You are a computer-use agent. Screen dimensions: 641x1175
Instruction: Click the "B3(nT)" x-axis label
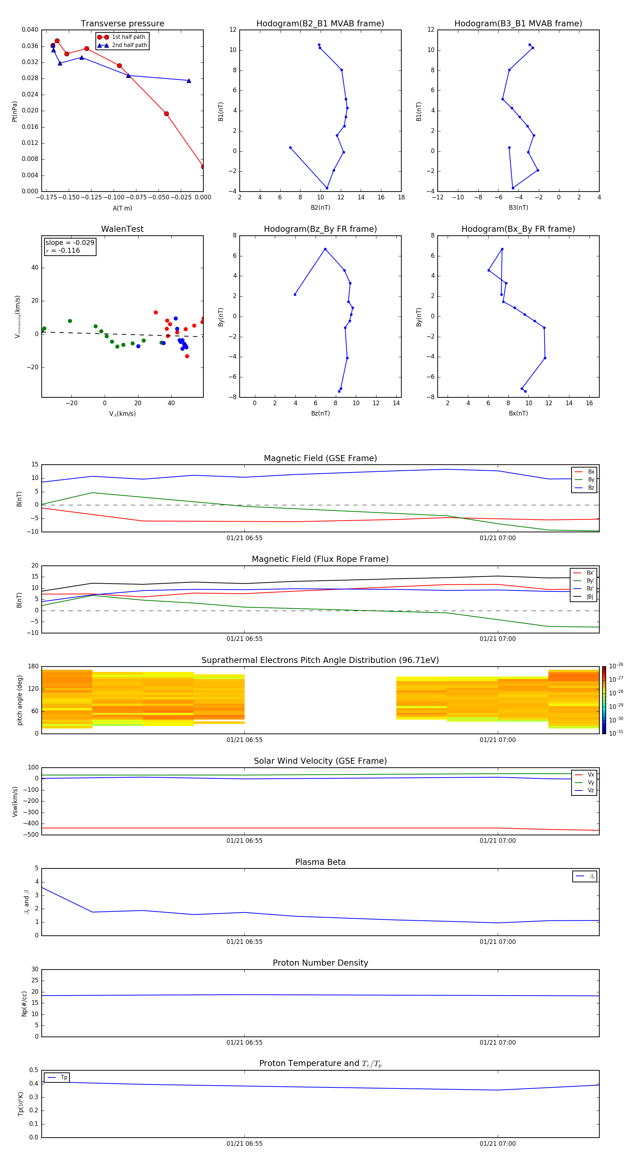click(518, 208)
